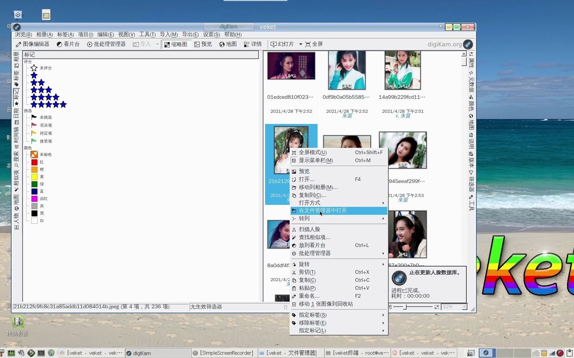Switch to Preview view (预览)
The width and height of the screenshot is (574, 358).
(203, 44)
